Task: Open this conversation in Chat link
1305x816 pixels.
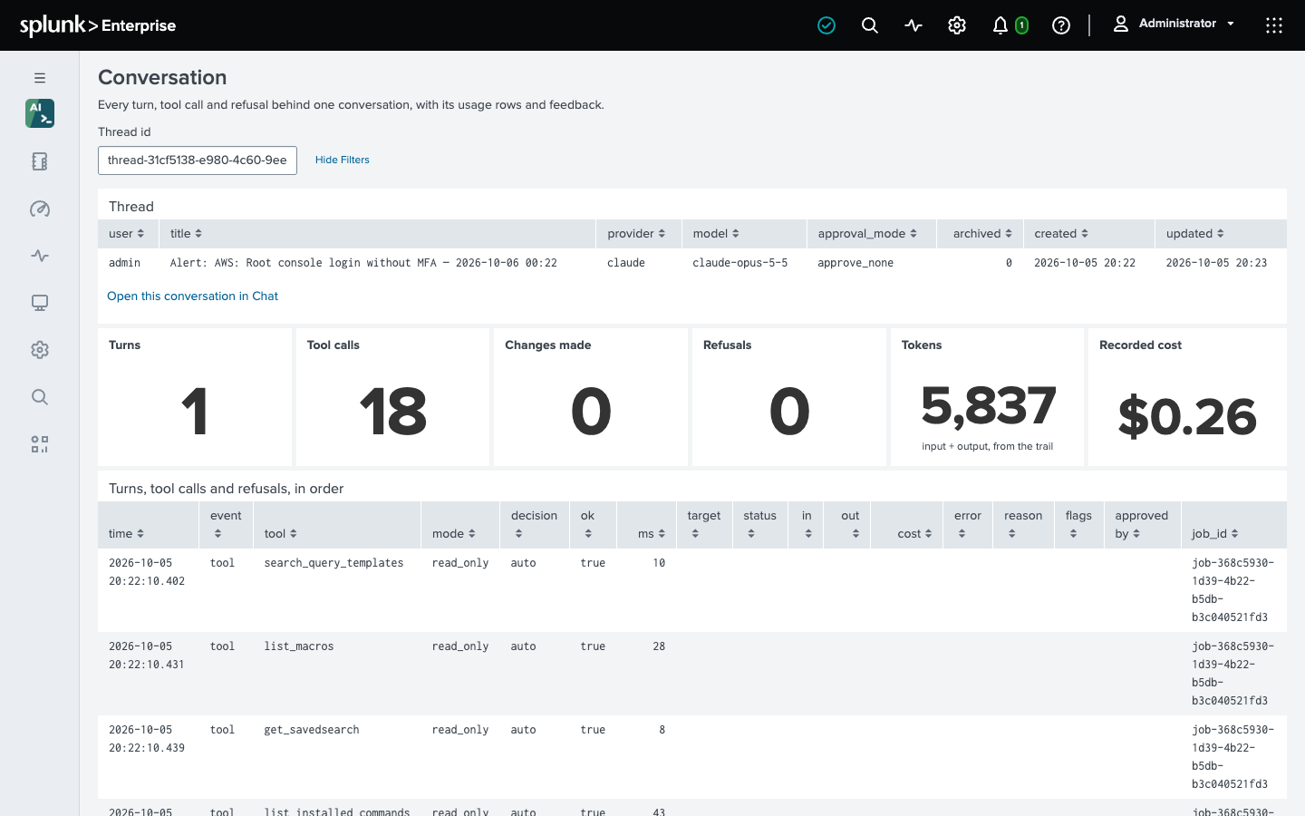Action: (192, 296)
